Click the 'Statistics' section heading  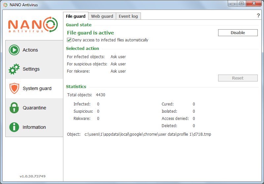coord(76,86)
